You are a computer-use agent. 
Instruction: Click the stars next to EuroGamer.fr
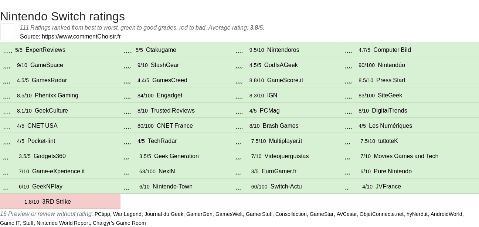click(x=238, y=172)
